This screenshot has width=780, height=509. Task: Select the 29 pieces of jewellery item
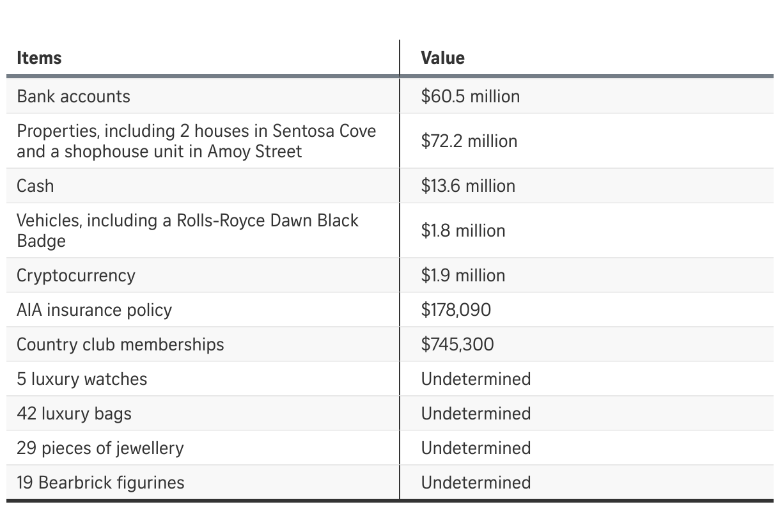tap(100, 448)
